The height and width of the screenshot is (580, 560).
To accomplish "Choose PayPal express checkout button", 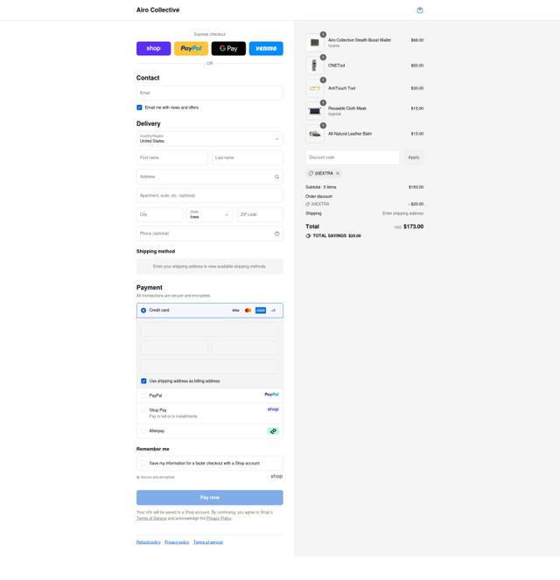I will click(192, 48).
